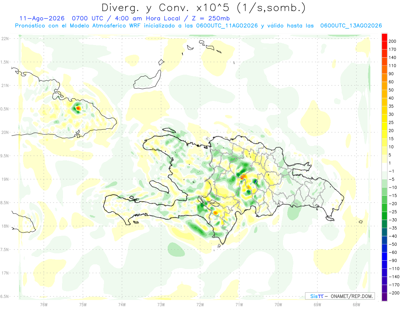Click the latitude label '21N'
This screenshot has height=309, width=400.
(x=5, y=85)
